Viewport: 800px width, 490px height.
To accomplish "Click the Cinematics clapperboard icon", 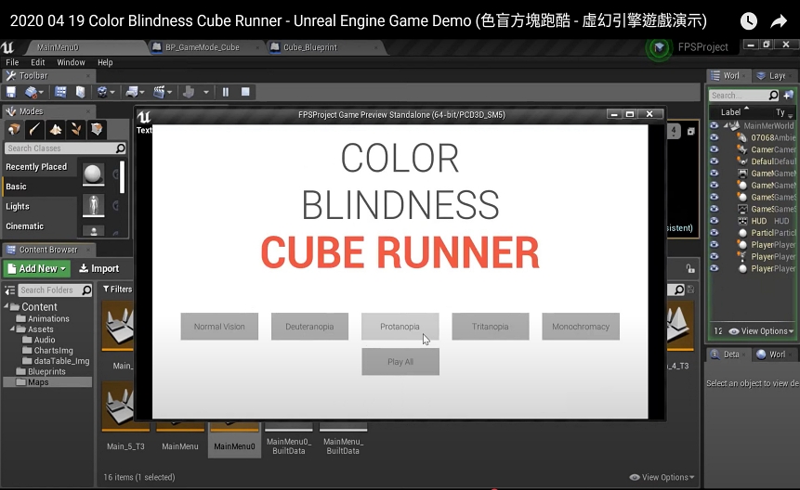I will (x=159, y=92).
